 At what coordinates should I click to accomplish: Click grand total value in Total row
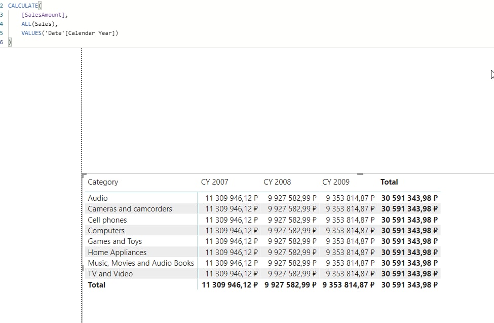tap(409, 285)
